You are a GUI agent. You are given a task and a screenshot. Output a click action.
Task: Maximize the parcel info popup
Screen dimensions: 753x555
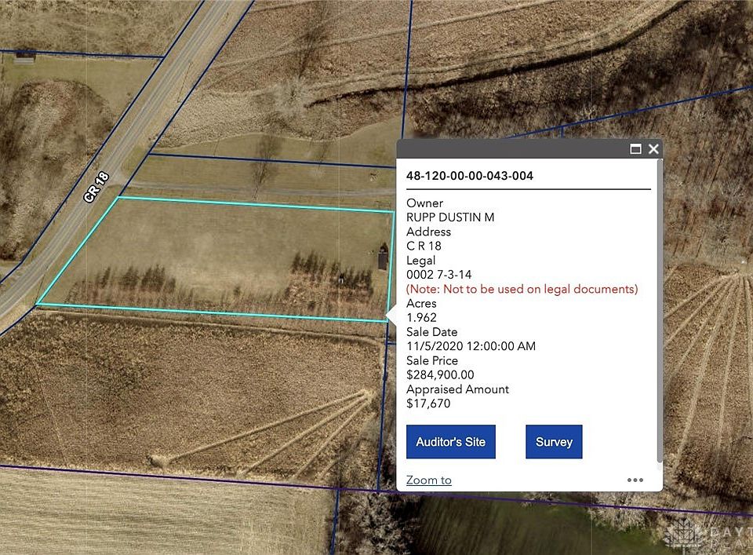coord(636,149)
